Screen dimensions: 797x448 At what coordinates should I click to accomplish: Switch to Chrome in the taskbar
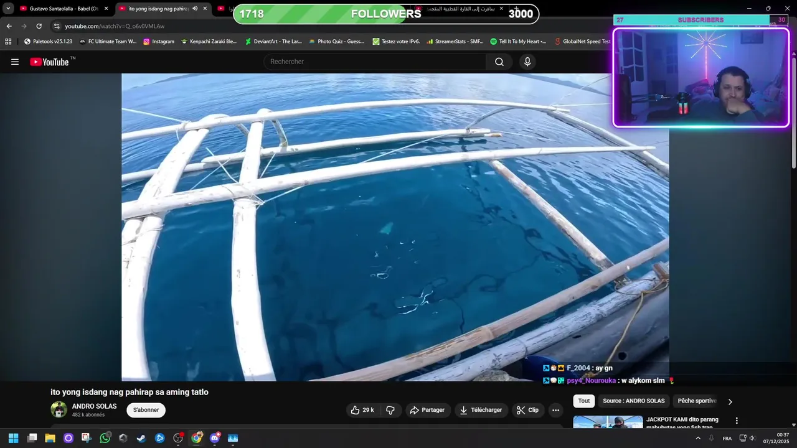(197, 438)
